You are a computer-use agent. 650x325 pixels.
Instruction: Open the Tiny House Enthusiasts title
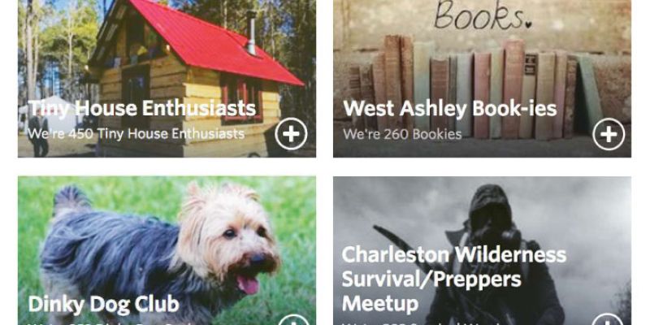click(141, 108)
